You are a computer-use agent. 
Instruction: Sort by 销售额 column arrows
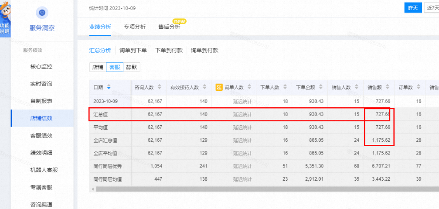point(388,87)
